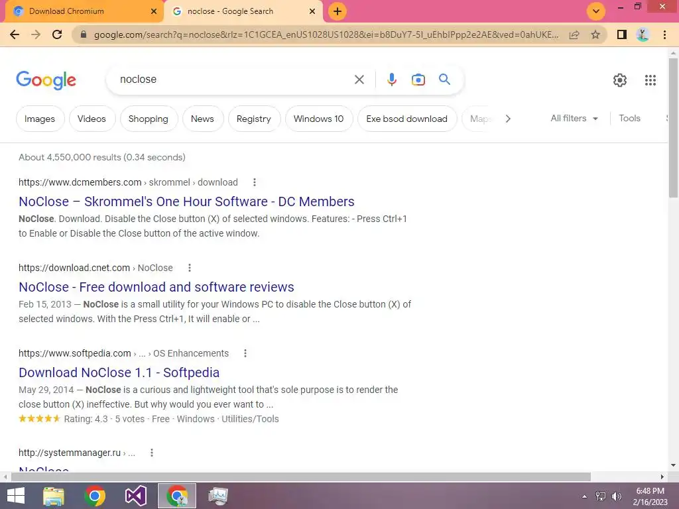
Task: Filter results by Images
Action: (x=40, y=119)
